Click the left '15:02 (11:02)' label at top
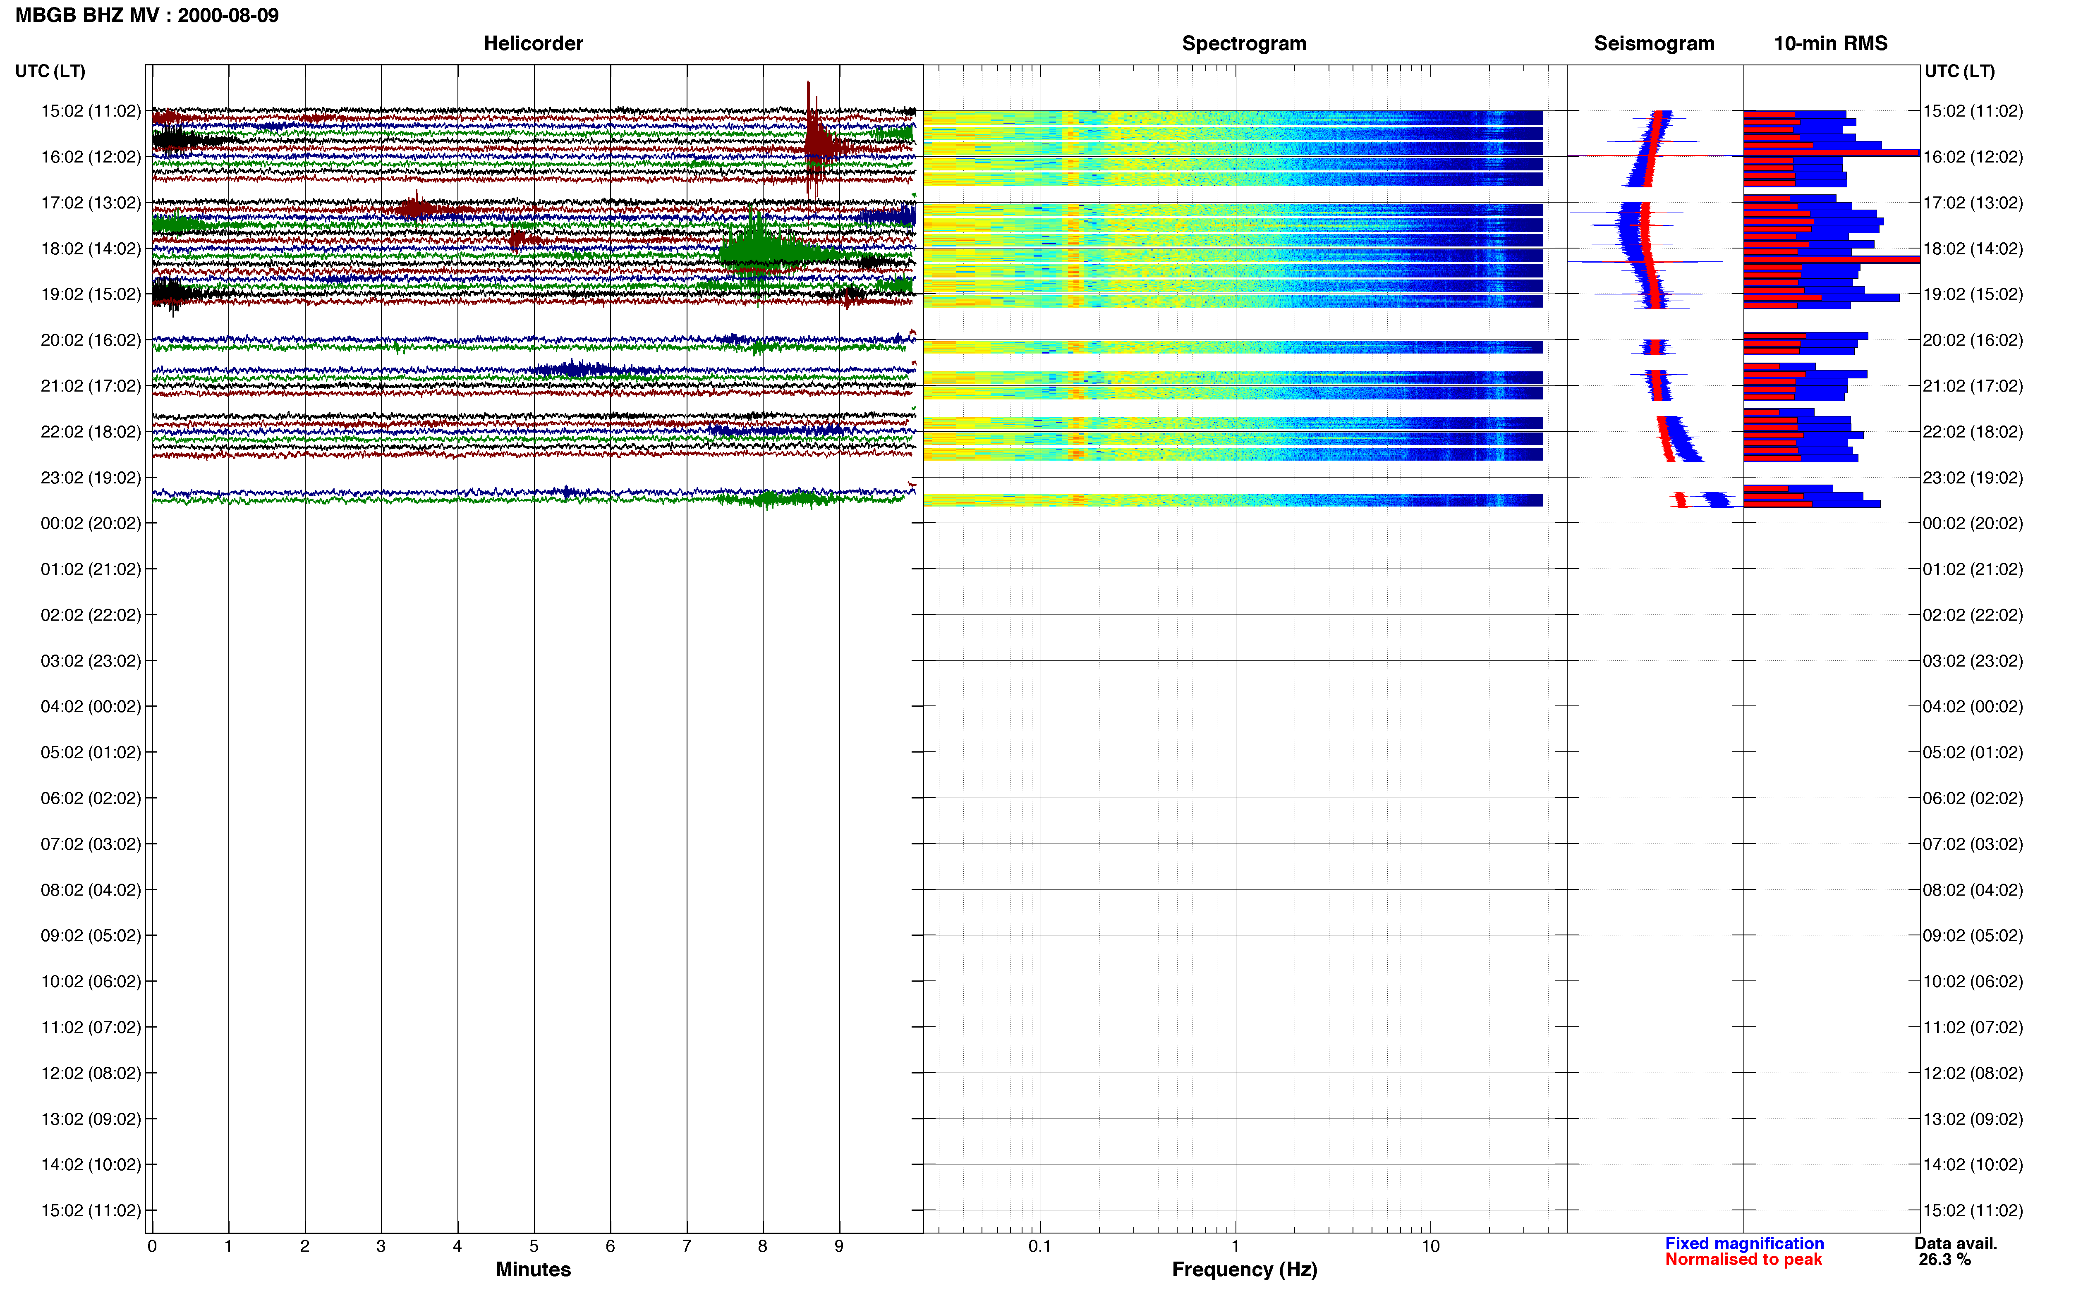The image size is (2076, 1298). click(91, 111)
